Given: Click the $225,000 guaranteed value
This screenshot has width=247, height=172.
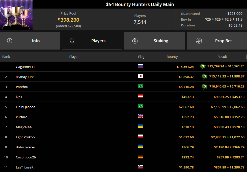Looking at the screenshot, I should coord(235,14).
